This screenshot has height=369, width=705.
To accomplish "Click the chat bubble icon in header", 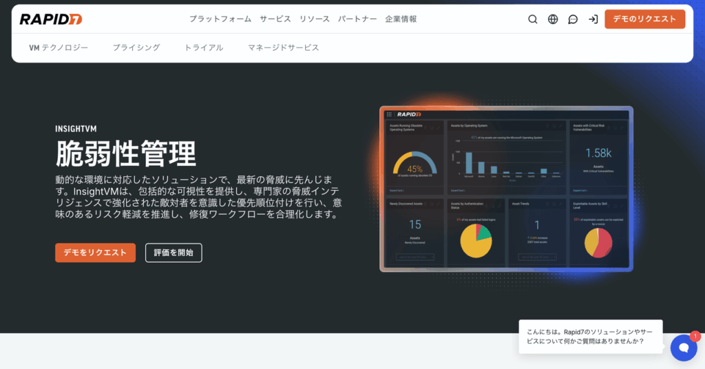I will tap(573, 19).
